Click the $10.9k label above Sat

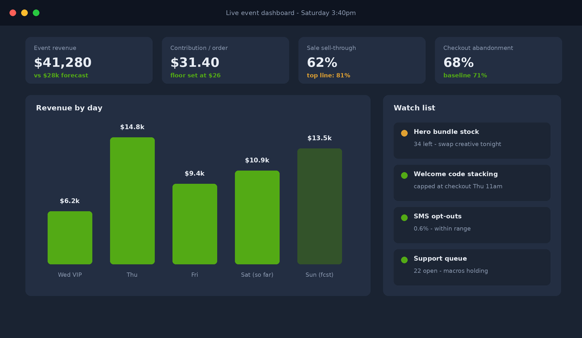[x=257, y=160]
